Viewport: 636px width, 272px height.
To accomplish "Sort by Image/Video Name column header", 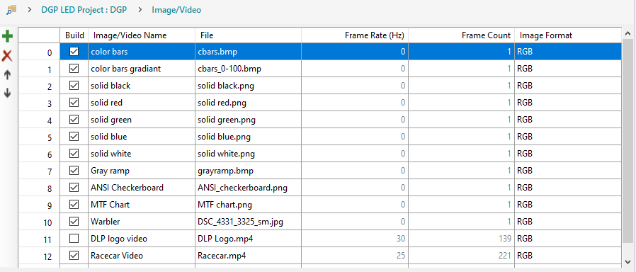I will [142, 35].
